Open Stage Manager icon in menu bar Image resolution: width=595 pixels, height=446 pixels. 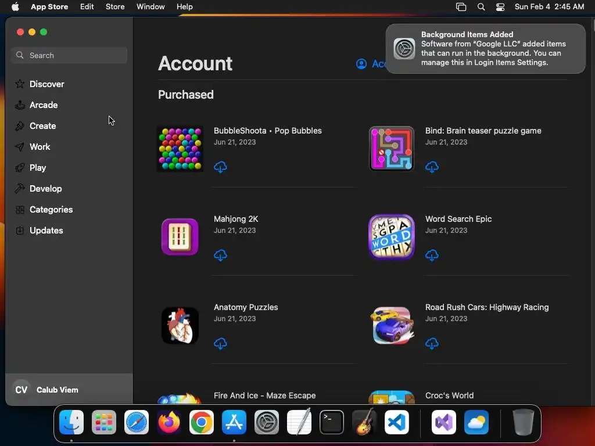tap(461, 7)
